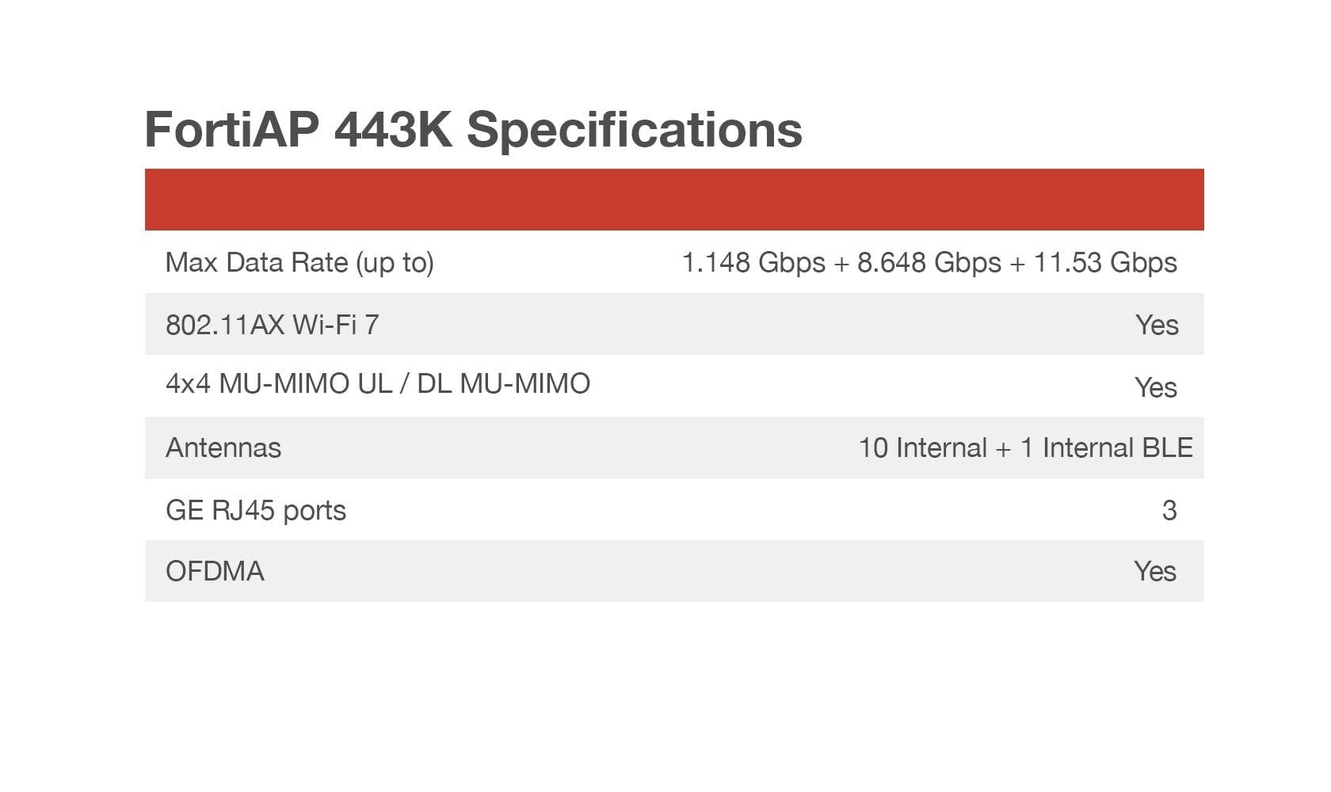Select the value 3 for RJ45 ports
1331x792 pixels.
click(1169, 511)
